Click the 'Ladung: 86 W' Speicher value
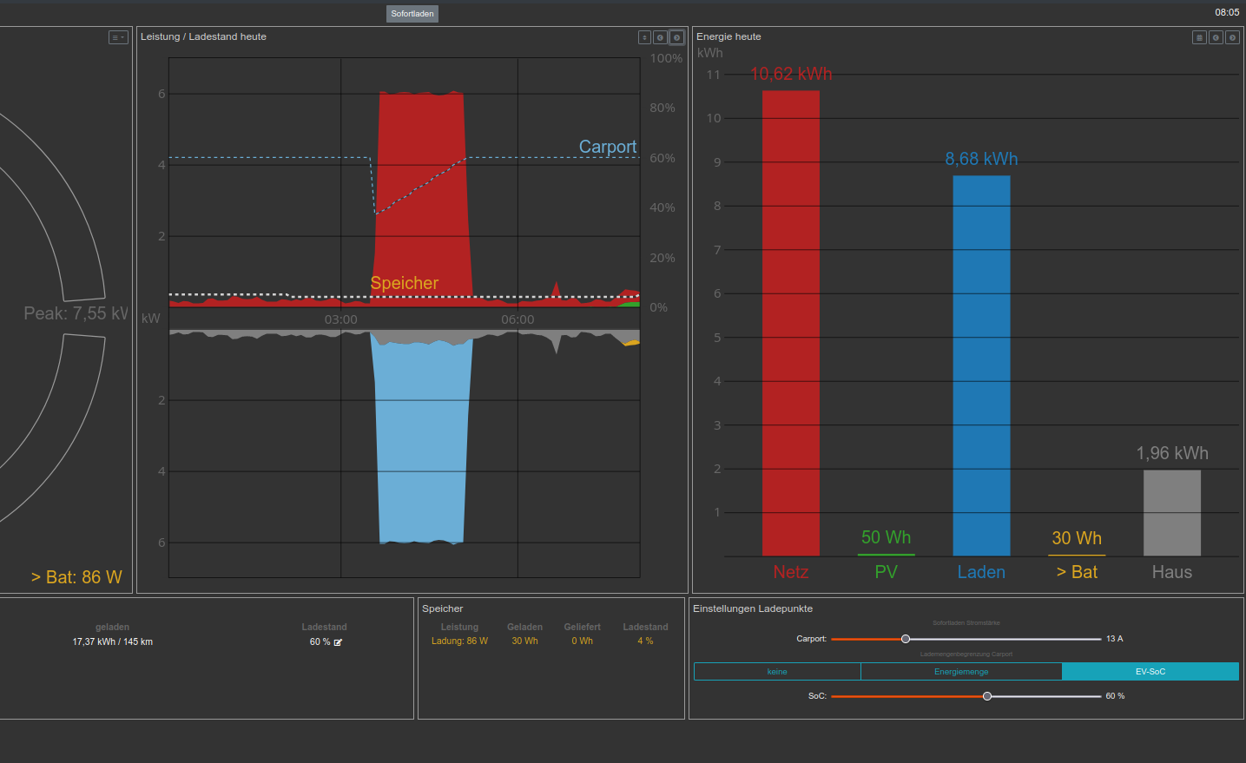Image resolution: width=1246 pixels, height=763 pixels. tap(459, 641)
